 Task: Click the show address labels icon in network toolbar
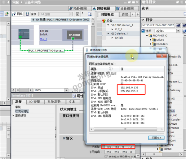90,14
